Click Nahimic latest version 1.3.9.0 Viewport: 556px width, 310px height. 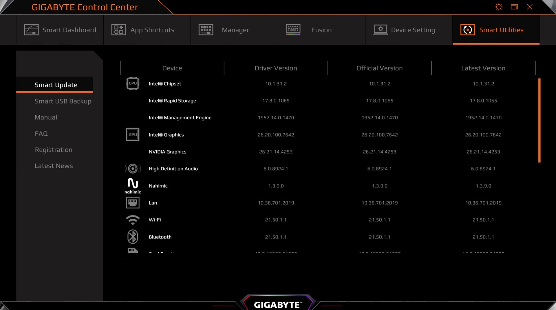click(483, 186)
